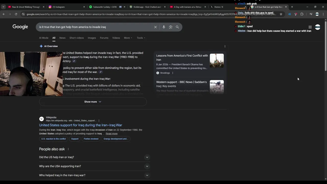Open BBC News article thumbnail image
The width and height of the screenshot is (327, 184).
pyautogui.click(x=217, y=87)
